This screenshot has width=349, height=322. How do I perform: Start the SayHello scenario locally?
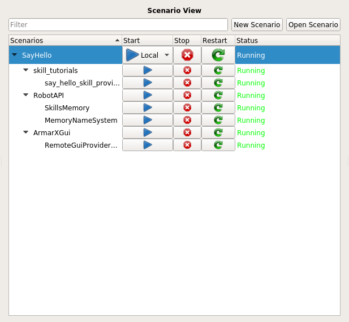click(133, 55)
